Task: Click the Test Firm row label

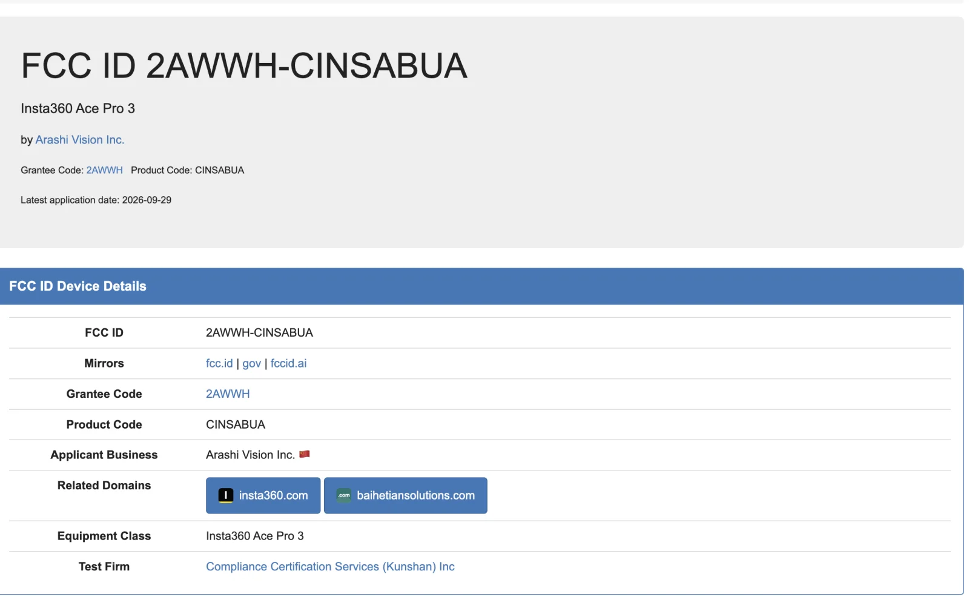Action: [x=104, y=567]
